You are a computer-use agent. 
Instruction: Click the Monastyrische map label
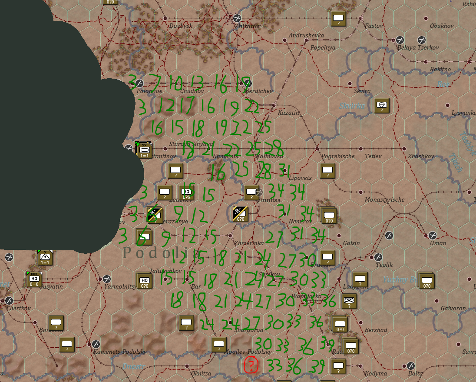[x=384, y=199]
